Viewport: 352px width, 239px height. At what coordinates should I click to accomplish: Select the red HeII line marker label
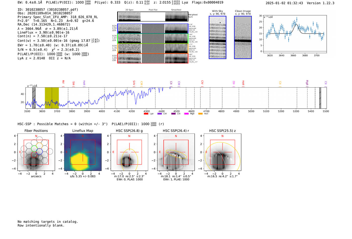[x=243, y=83]
